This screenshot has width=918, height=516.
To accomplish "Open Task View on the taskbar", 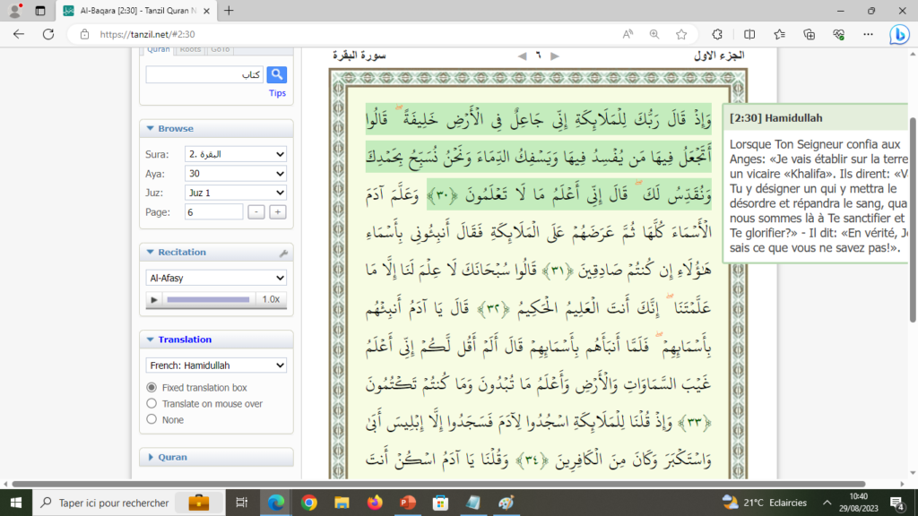I will (241, 503).
